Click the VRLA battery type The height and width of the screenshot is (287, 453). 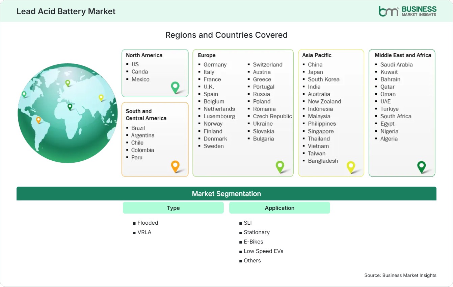point(144,232)
